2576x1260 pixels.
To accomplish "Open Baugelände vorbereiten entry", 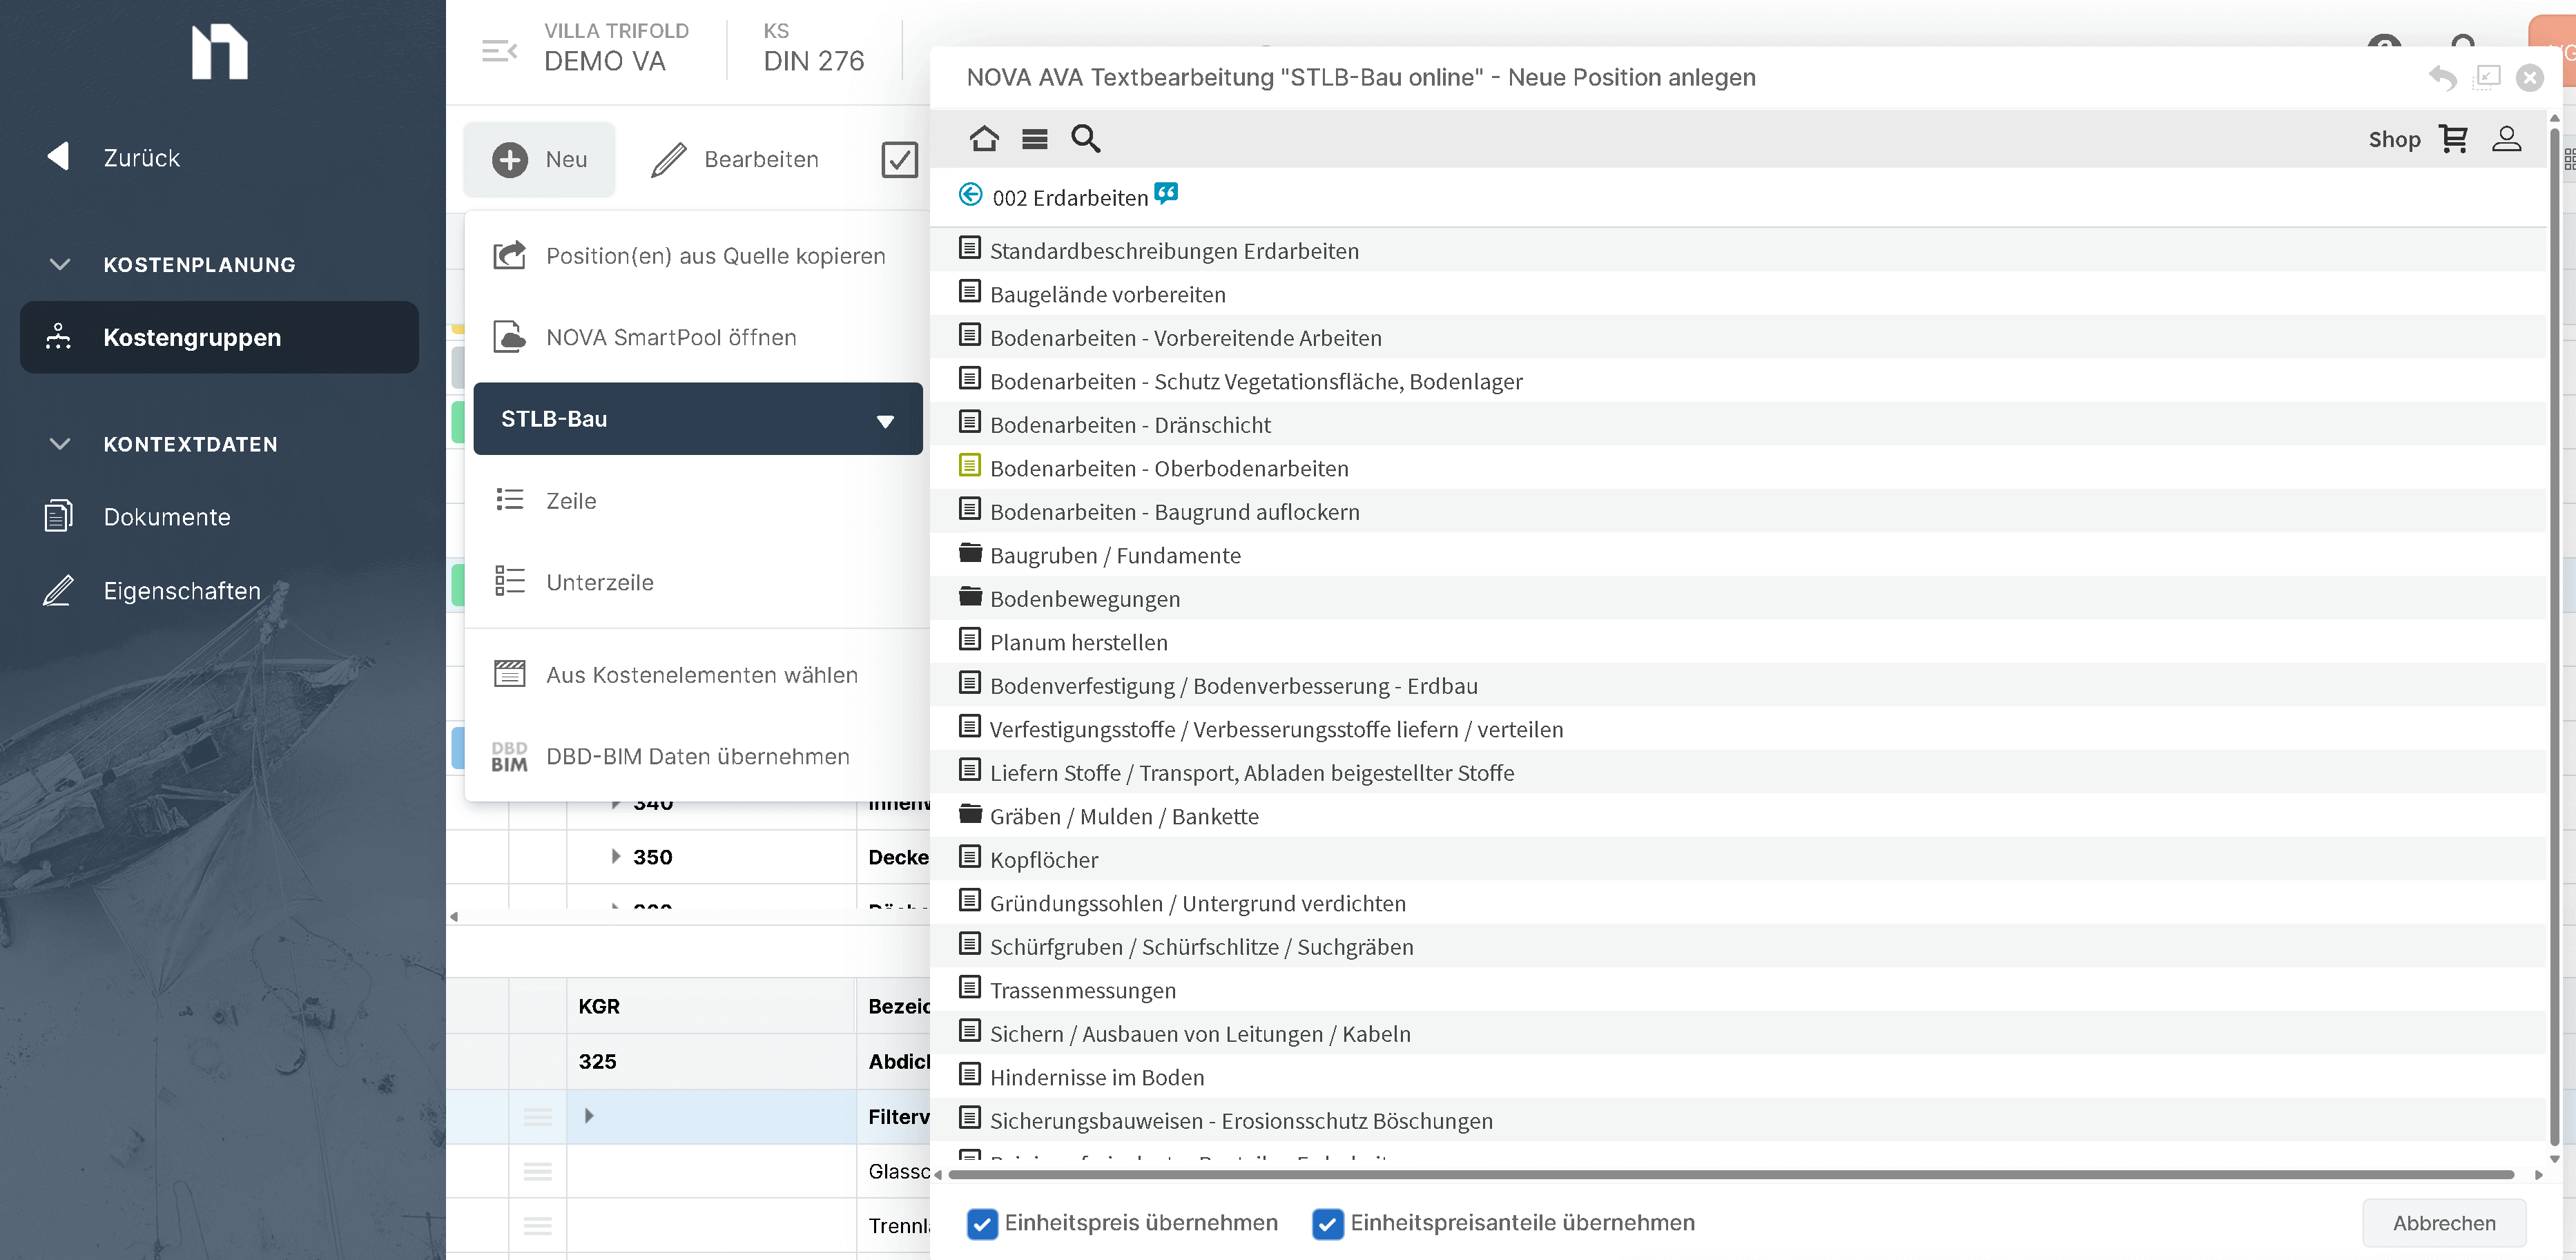I will [x=1107, y=294].
